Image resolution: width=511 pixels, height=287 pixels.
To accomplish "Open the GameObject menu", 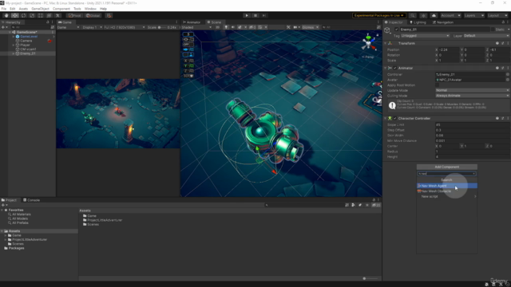I will 40,9.
